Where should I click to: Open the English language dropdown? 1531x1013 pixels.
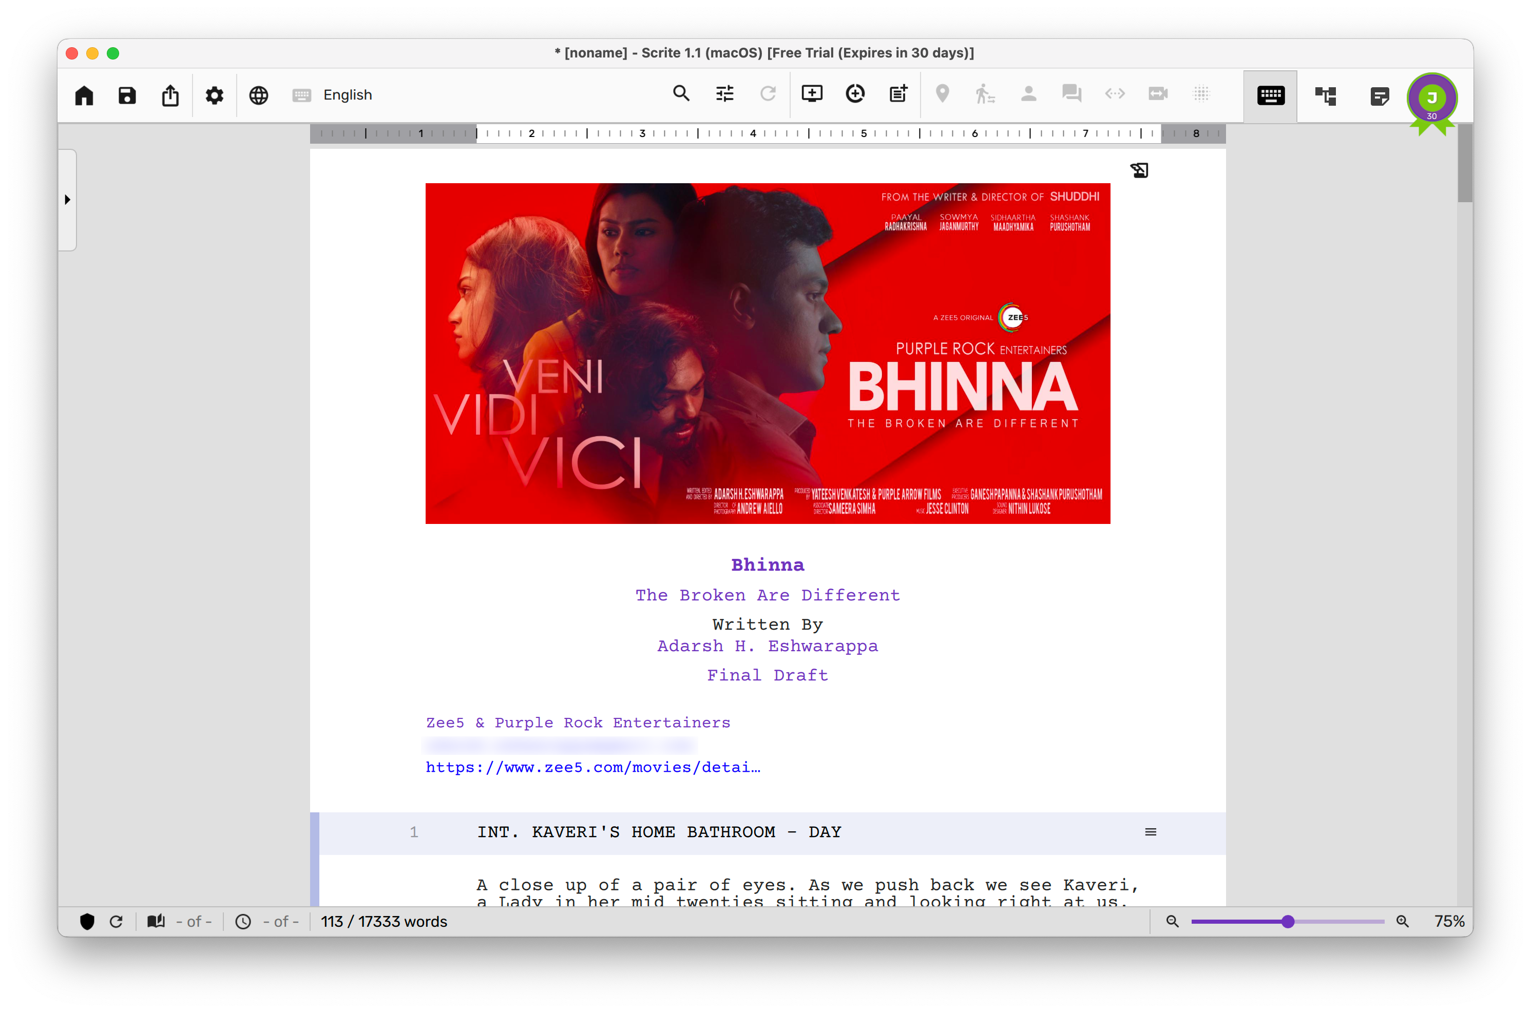tap(348, 95)
